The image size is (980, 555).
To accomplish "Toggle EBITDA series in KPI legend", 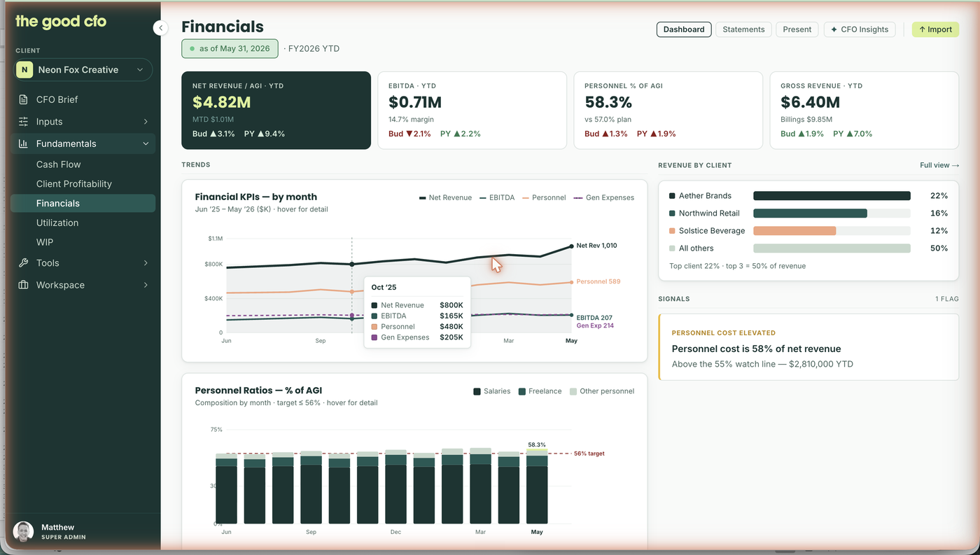I will [497, 197].
